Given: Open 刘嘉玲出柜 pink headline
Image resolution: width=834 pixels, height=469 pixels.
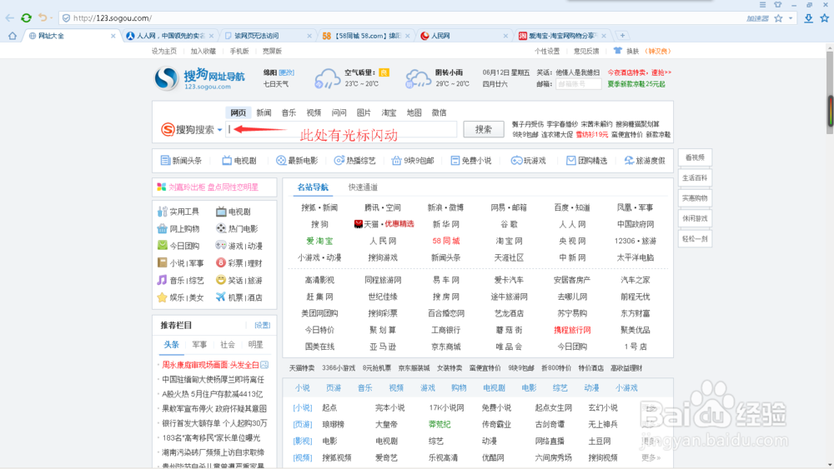Looking at the screenshot, I should (x=214, y=187).
